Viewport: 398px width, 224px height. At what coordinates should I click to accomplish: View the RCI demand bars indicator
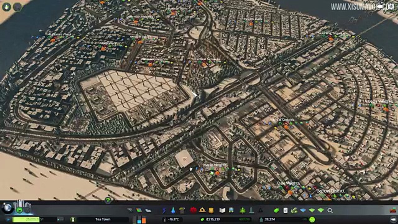click(x=139, y=219)
